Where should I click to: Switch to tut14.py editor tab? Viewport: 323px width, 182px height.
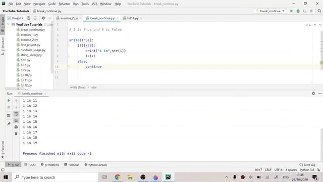click(132, 18)
